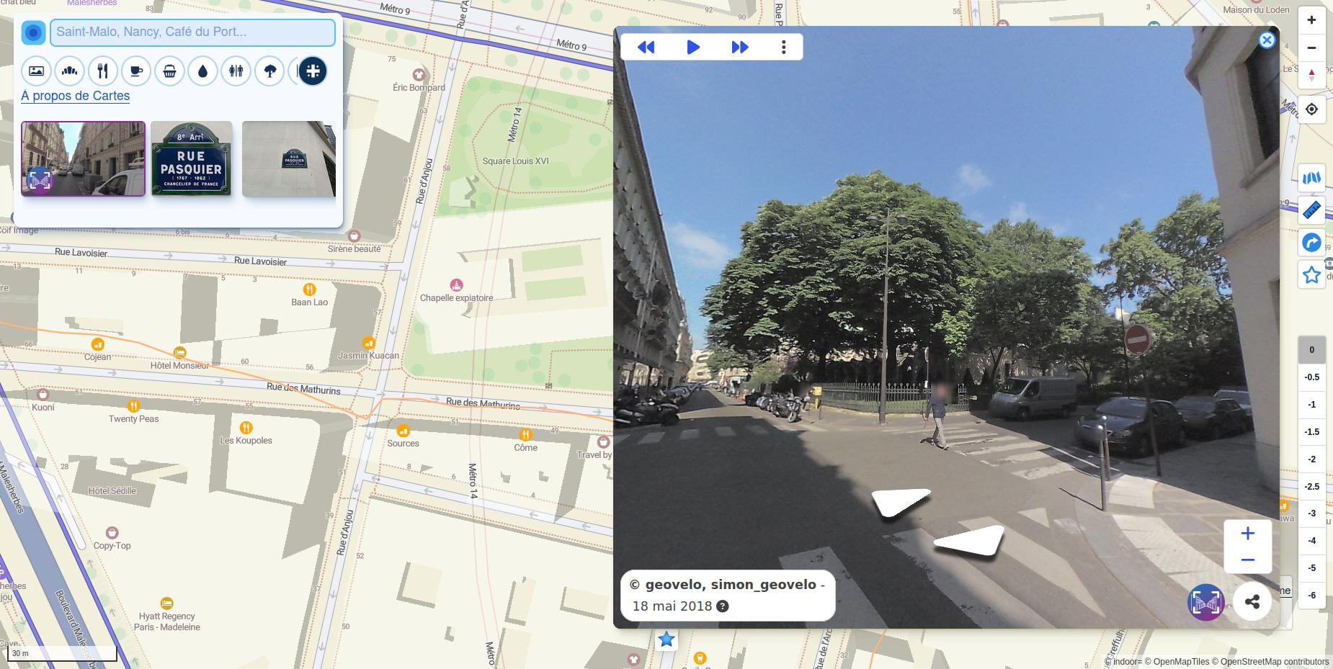Open the Rue Pasquier street sign thumbnail
This screenshot has height=669, width=1333.
coord(191,158)
